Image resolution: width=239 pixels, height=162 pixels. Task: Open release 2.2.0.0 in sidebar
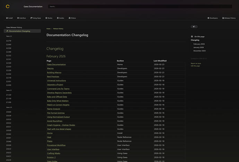point(9,85)
